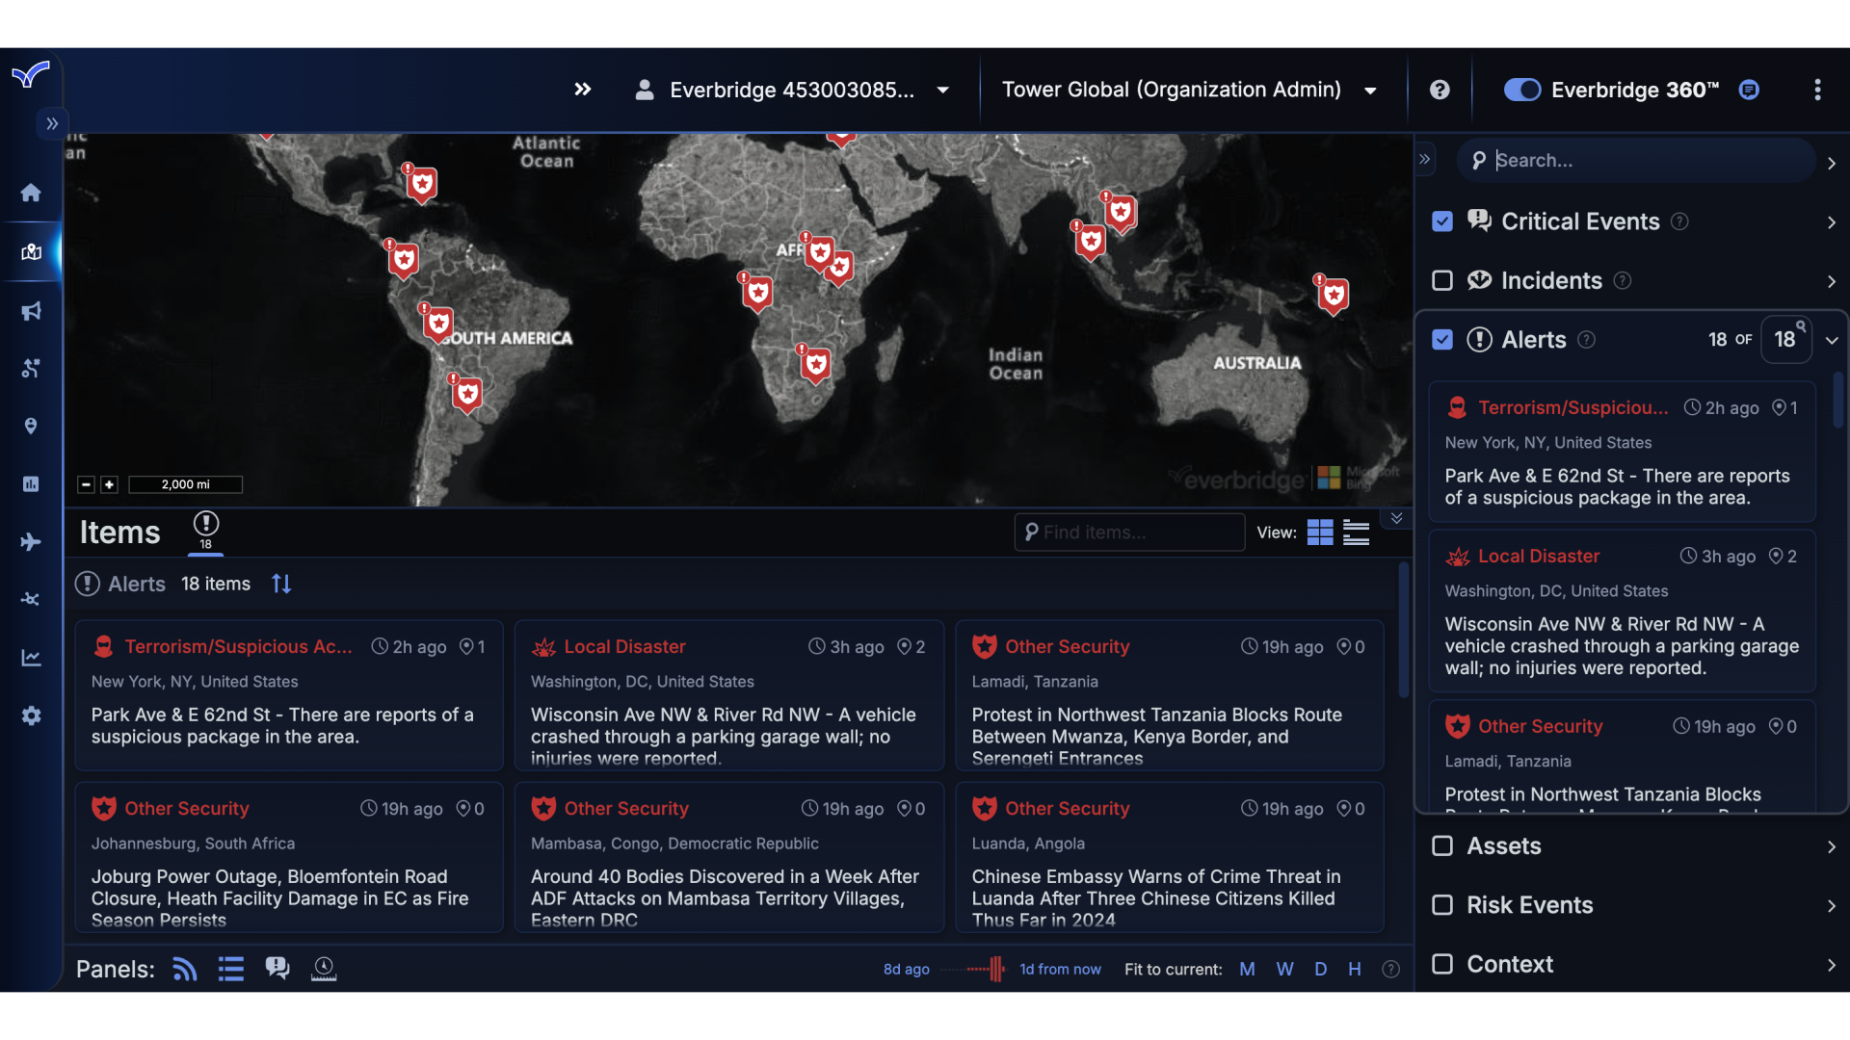
Task: Open the Travel airplane tool in sidebar
Action: [31, 541]
